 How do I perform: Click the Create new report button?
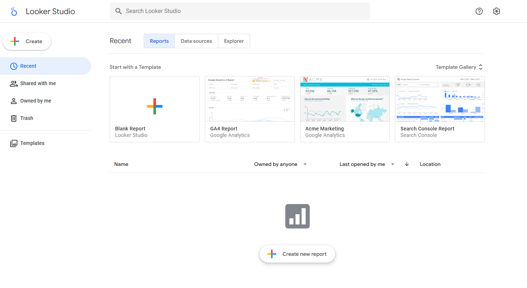[x=297, y=254]
